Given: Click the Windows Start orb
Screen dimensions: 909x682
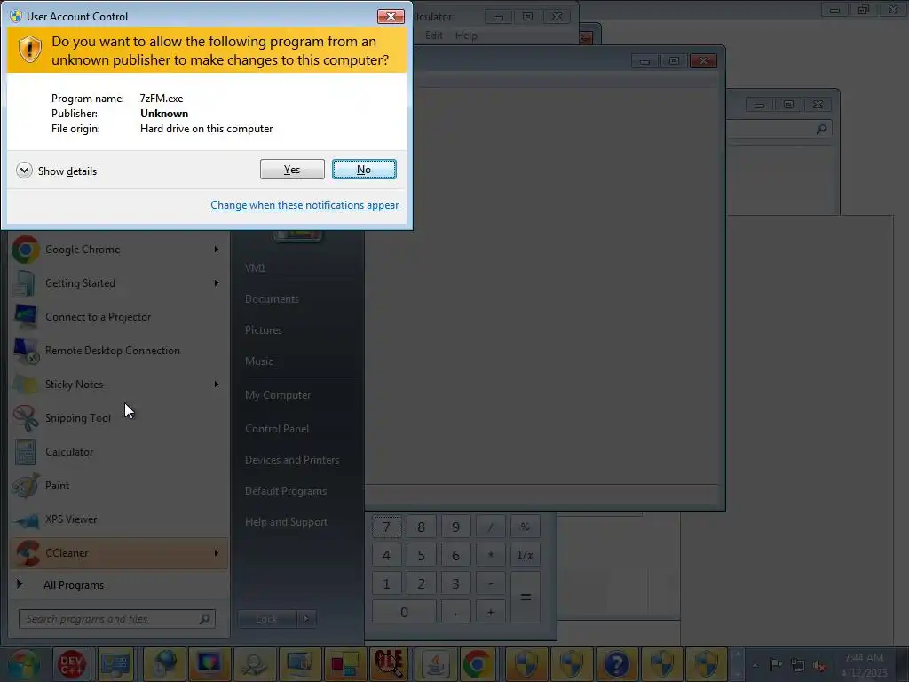Looking at the screenshot, I should point(23,664).
